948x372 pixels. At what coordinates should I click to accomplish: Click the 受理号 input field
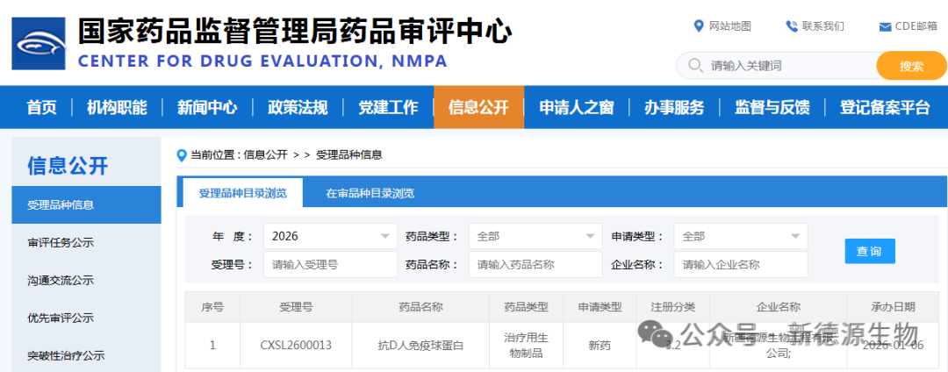pos(330,264)
